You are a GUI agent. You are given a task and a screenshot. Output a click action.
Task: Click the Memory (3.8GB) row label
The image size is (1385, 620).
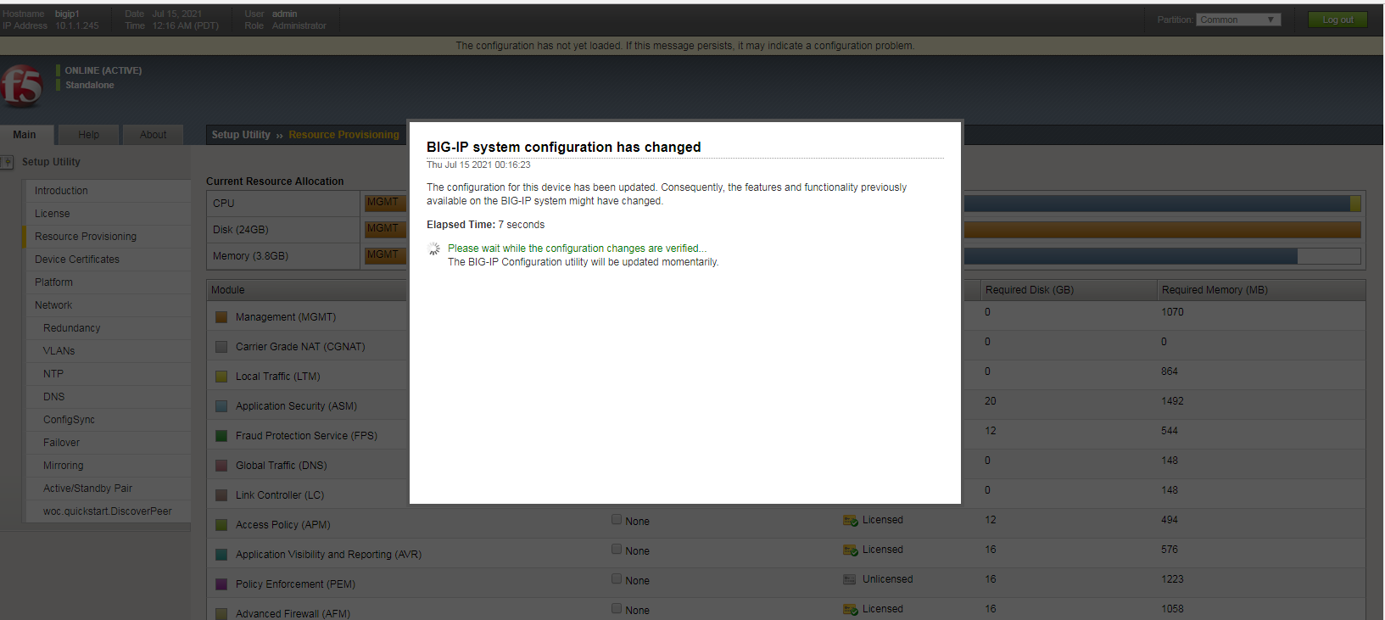250,256
